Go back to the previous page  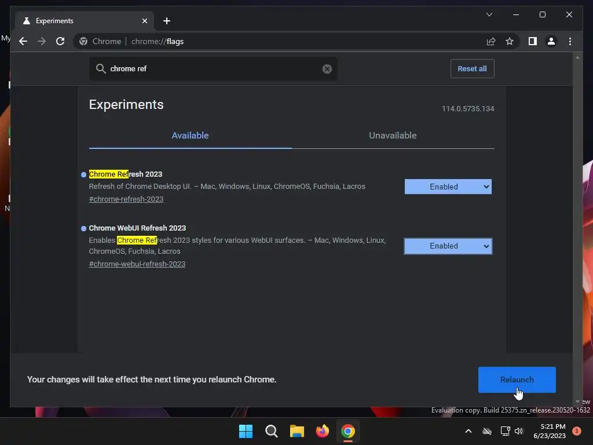pyautogui.click(x=23, y=41)
